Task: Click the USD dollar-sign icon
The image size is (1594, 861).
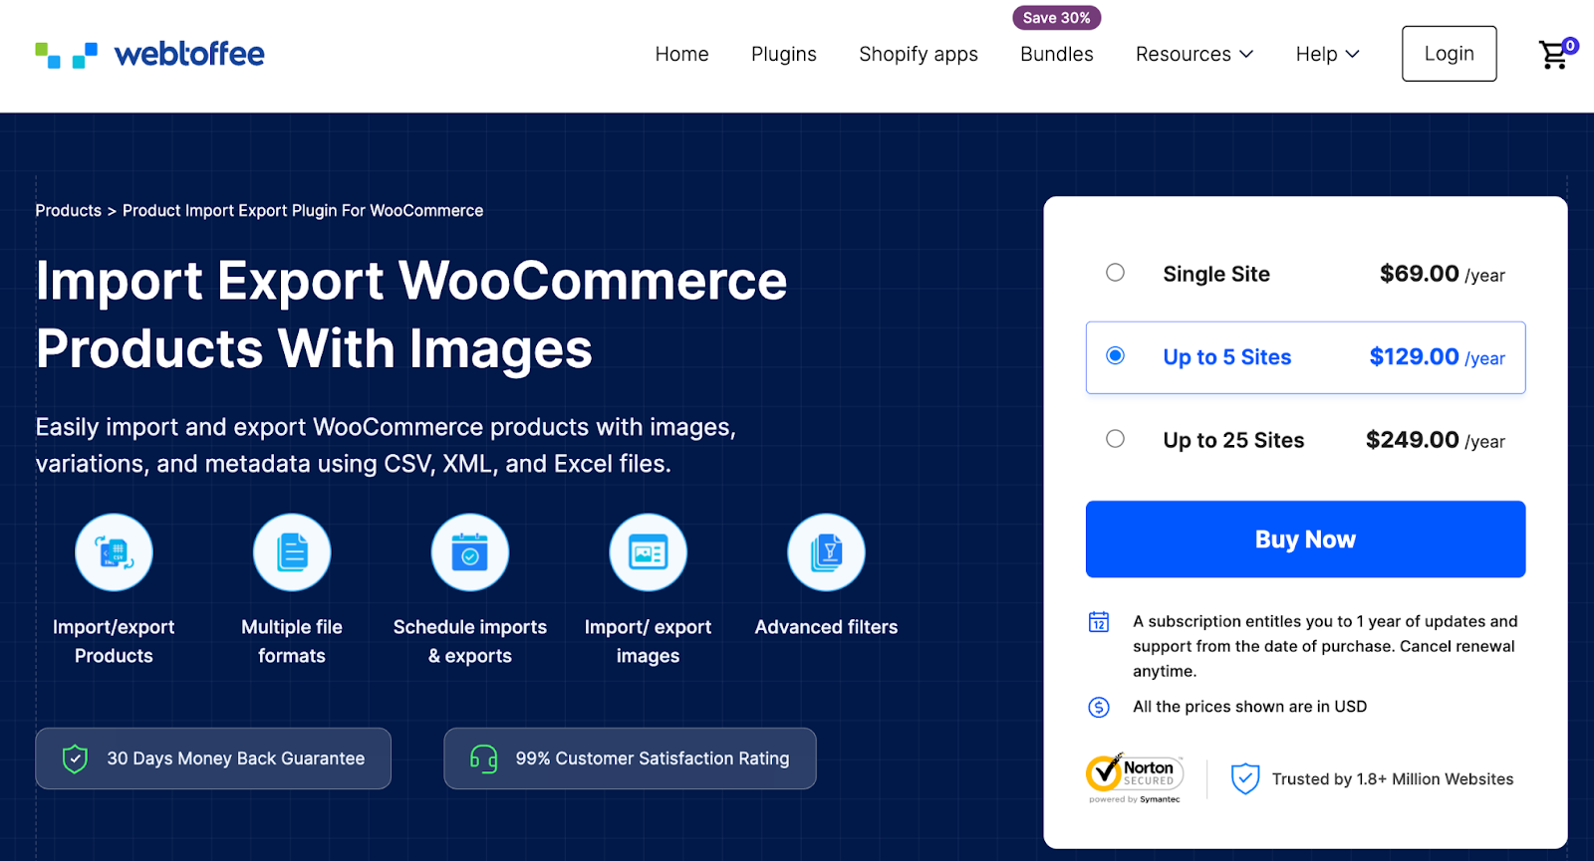Action: coord(1098,707)
